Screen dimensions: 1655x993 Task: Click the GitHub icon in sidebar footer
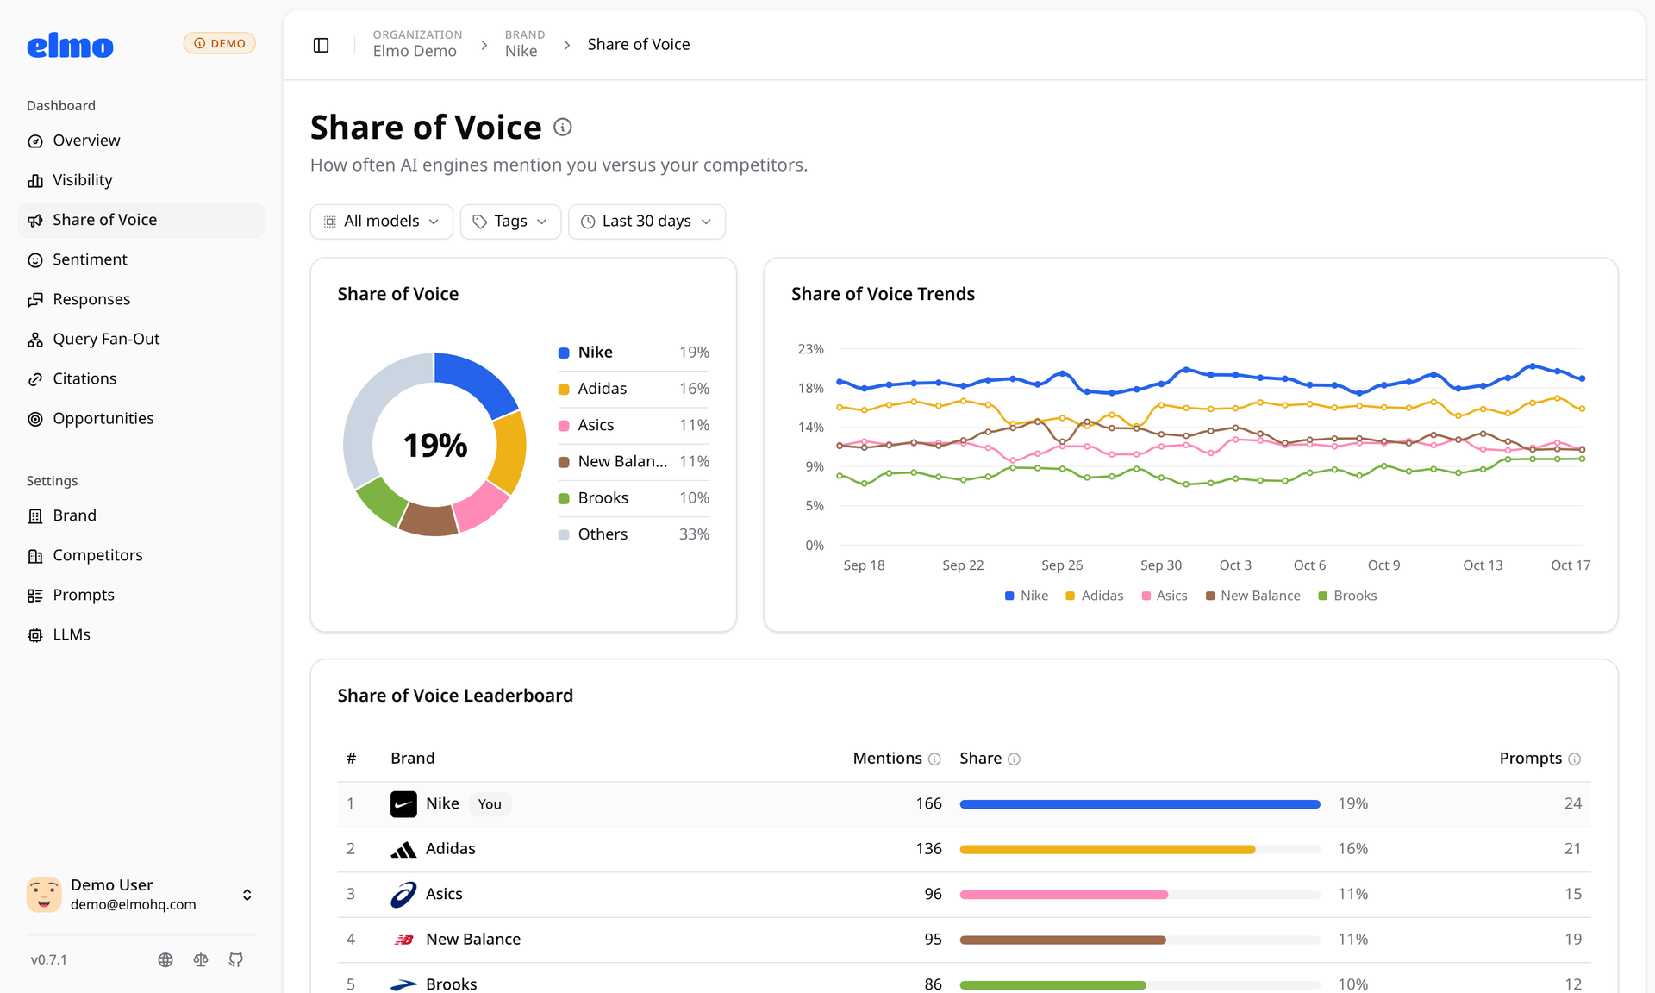coord(236,959)
